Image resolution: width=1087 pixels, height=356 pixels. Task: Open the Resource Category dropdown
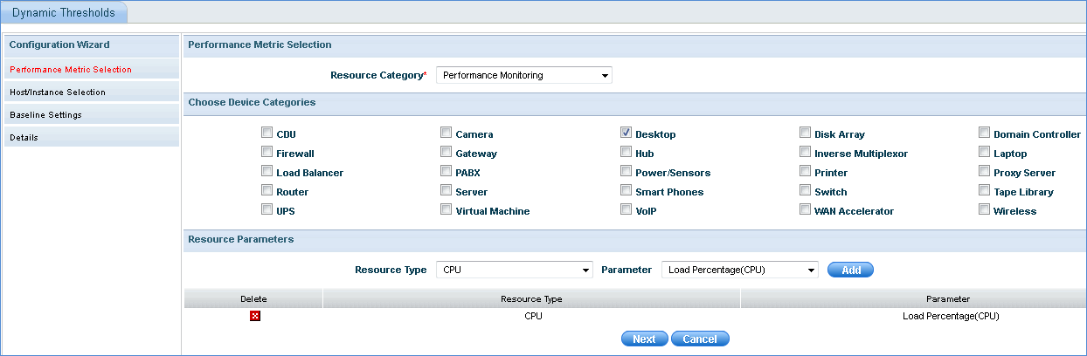524,75
